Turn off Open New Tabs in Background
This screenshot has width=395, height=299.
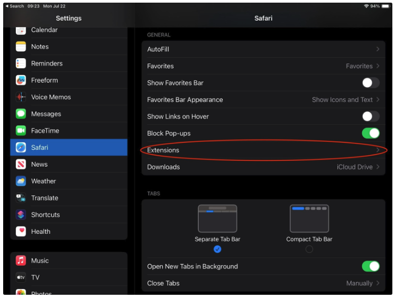tap(371, 267)
